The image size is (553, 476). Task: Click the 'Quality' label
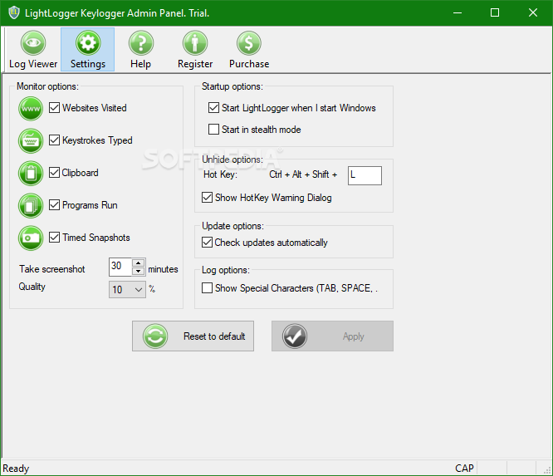click(32, 287)
